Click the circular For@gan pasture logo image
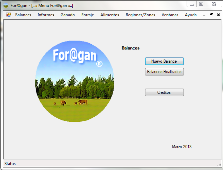 pos(74,83)
